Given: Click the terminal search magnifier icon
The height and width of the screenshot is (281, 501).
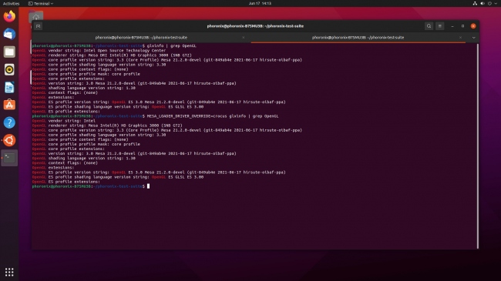Looking at the screenshot, I should (x=429, y=26).
